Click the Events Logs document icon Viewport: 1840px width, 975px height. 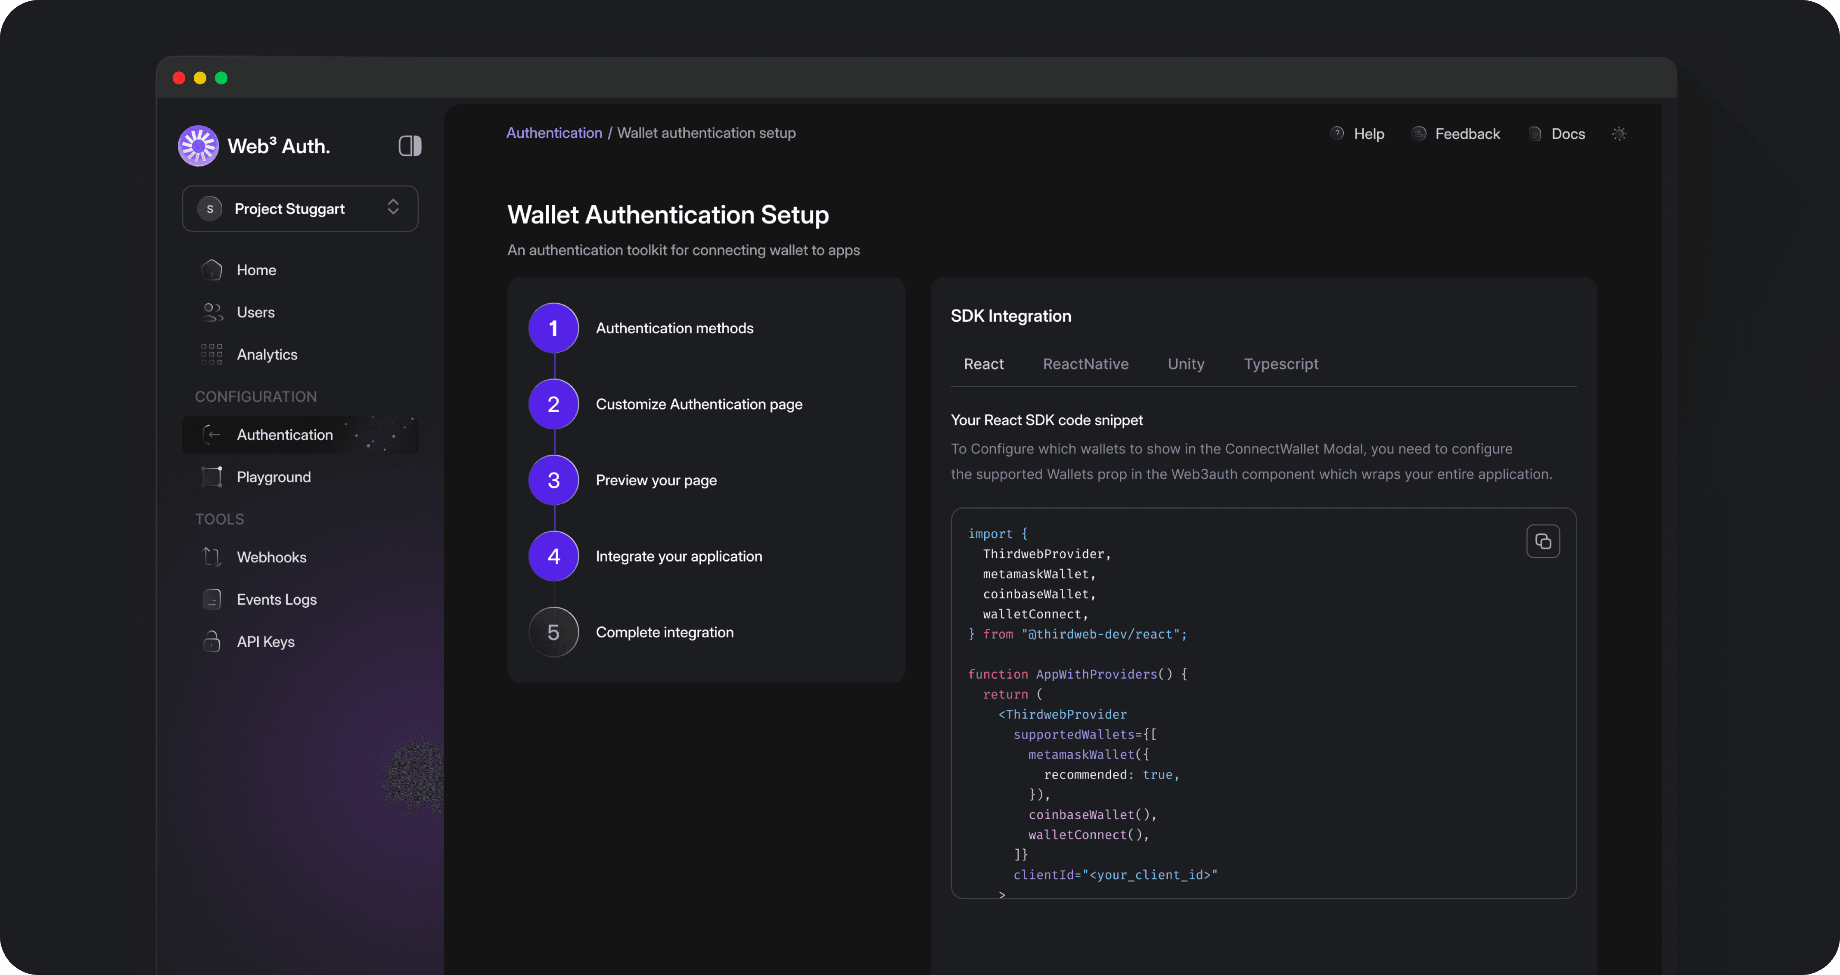coord(211,599)
